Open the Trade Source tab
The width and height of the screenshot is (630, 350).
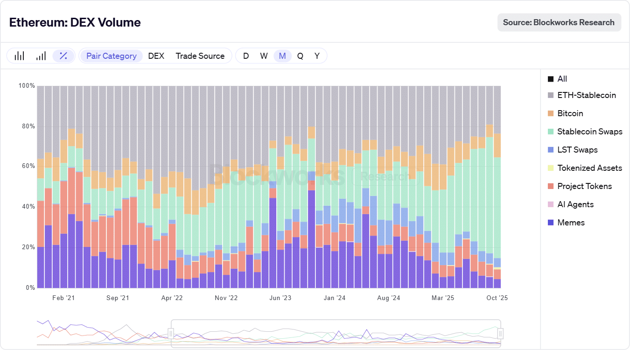[x=200, y=56]
